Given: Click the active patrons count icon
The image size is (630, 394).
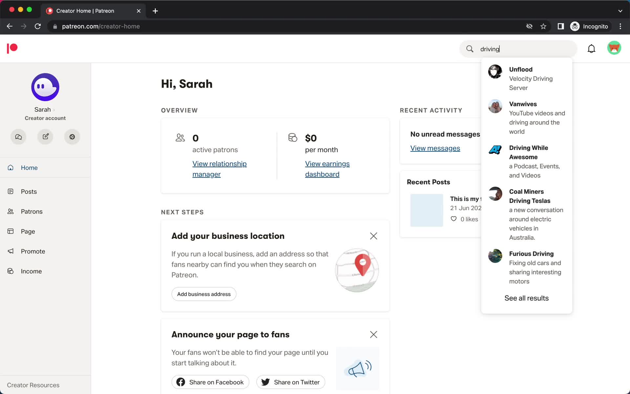Looking at the screenshot, I should (x=180, y=138).
